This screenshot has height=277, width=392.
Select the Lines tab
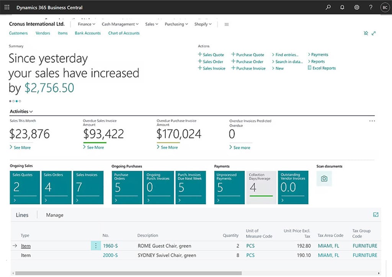[22, 215]
